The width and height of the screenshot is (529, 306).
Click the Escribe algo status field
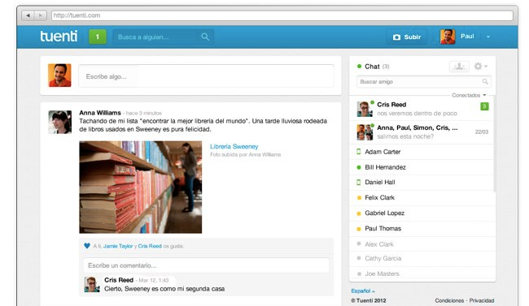click(x=206, y=76)
